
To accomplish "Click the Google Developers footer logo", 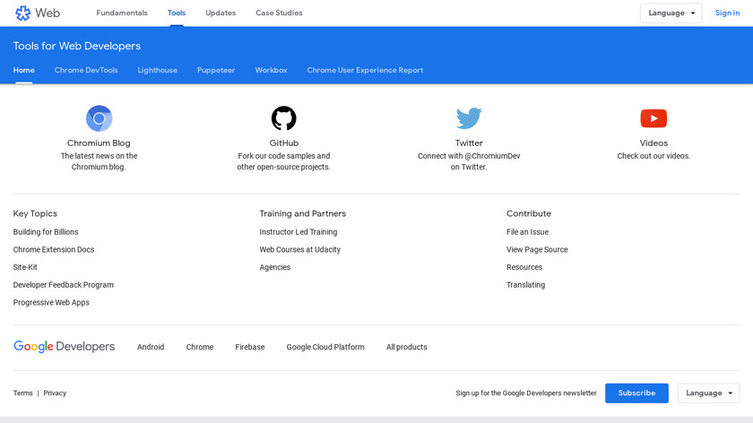I will pyautogui.click(x=65, y=347).
